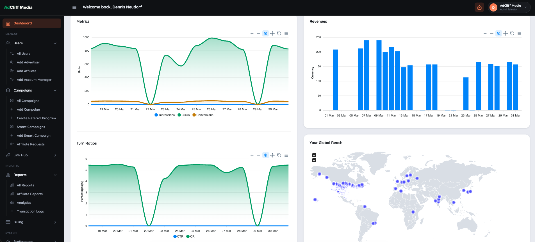Open the Dashboard menu item
535x242 pixels.
pyautogui.click(x=32, y=23)
